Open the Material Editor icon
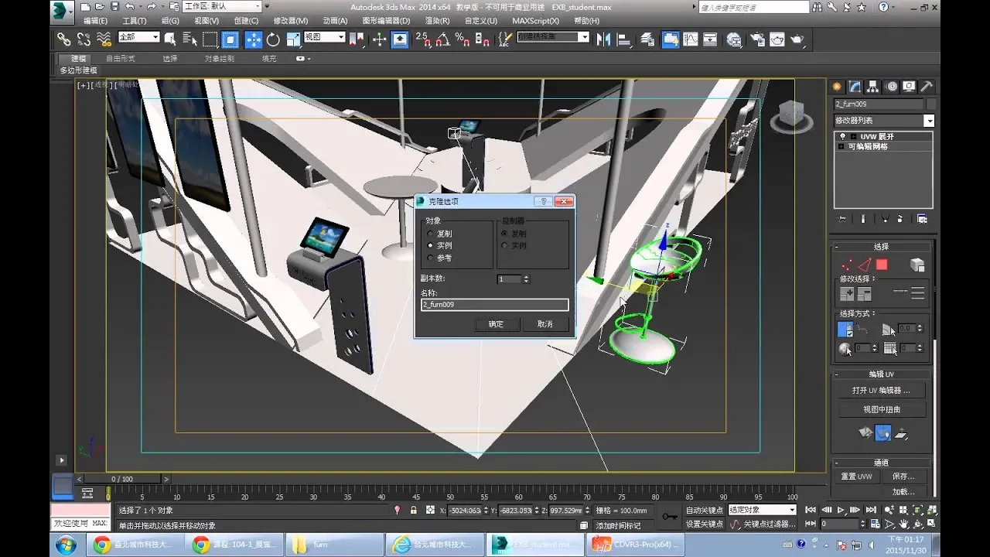This screenshot has height=557, width=990. 734,39
